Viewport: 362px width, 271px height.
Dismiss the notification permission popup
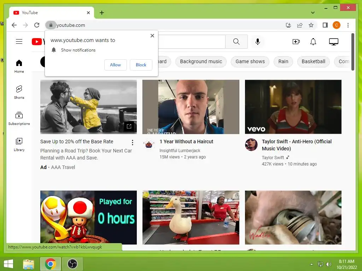pos(152,36)
